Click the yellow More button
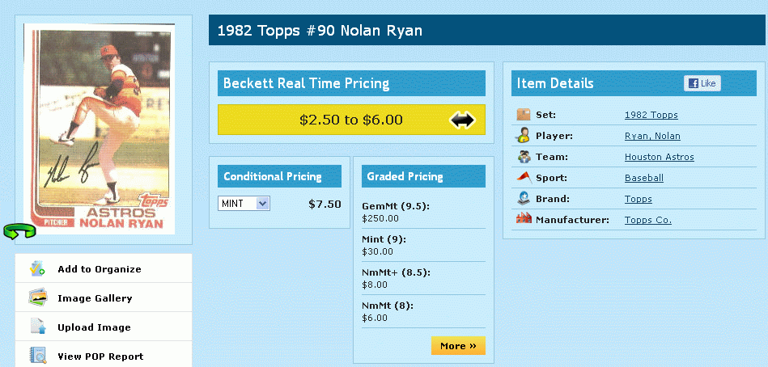768x367 pixels. point(458,346)
